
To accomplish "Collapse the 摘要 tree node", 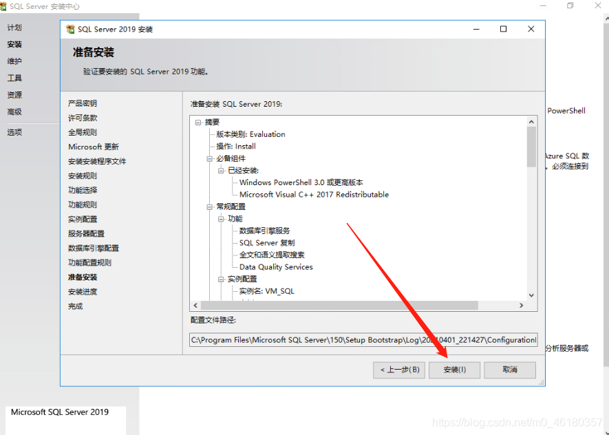I will click(x=198, y=123).
